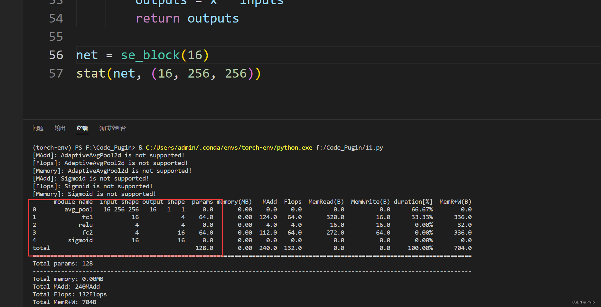This screenshot has width=601, height=307.
Task: Click fc2 MAdd value 112.0
Action: pyautogui.click(x=268, y=233)
